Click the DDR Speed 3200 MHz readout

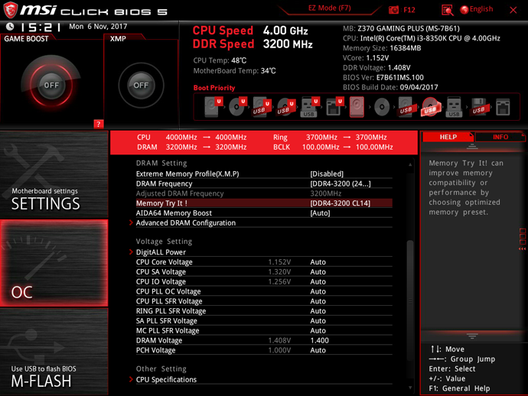(253, 44)
